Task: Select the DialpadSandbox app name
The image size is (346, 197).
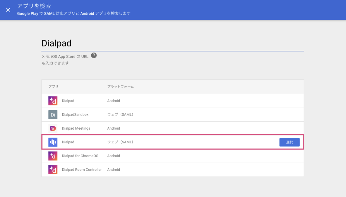Action: point(75,115)
